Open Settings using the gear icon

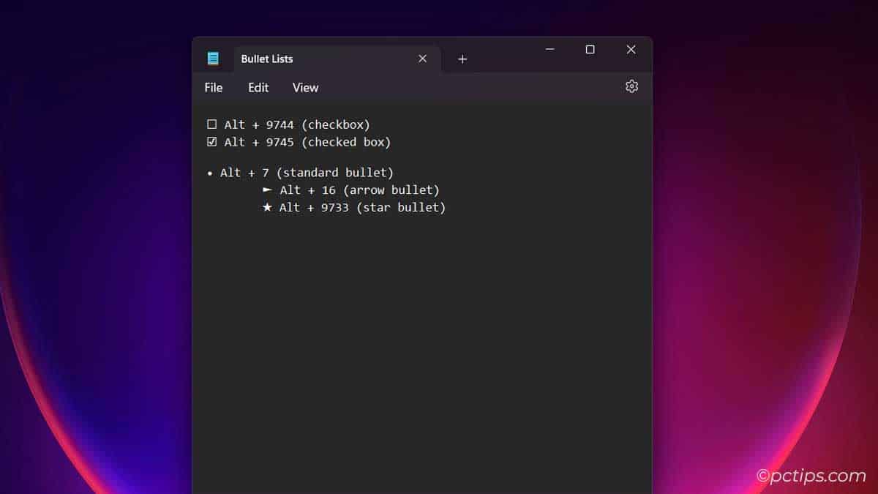[631, 86]
